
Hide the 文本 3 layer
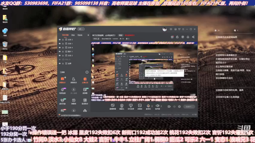[60, 39]
